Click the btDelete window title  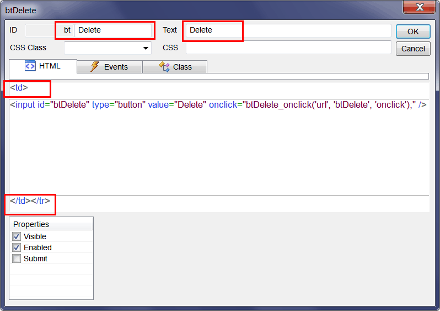pos(21,10)
